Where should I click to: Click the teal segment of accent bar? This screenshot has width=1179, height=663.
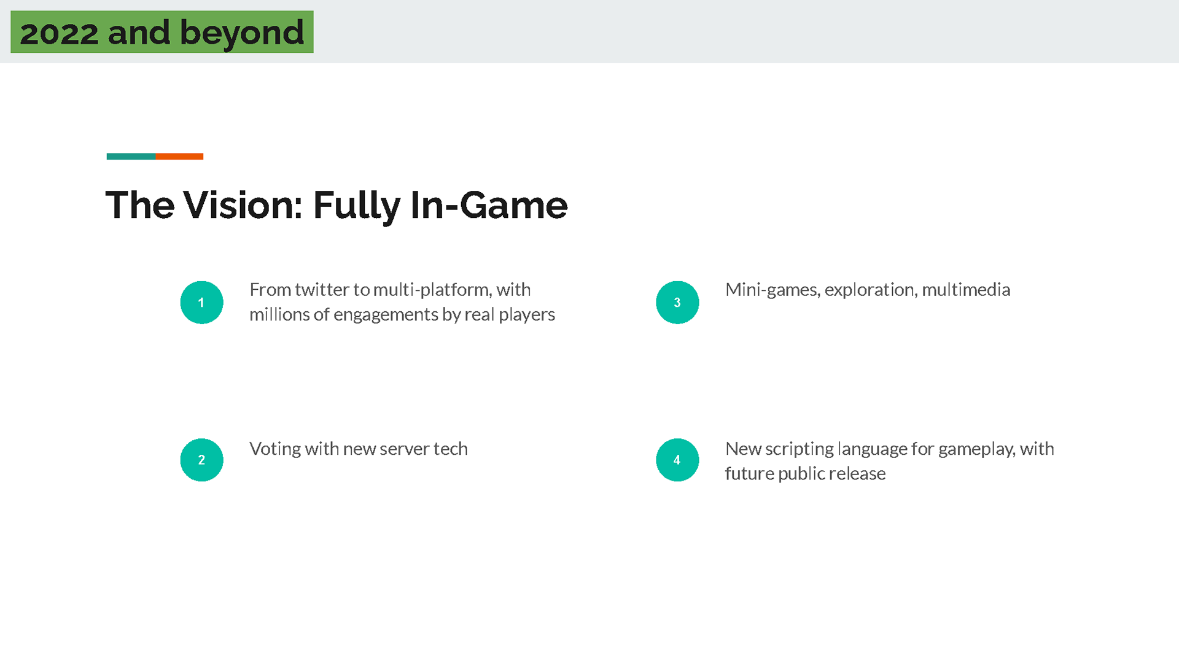(131, 157)
